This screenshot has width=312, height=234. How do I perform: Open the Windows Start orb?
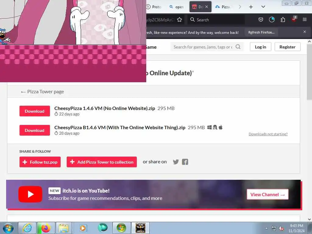(x=8, y=228)
